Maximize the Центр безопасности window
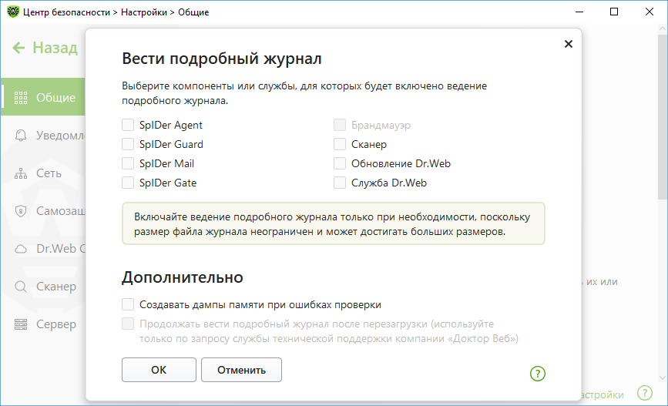Image resolution: width=668 pixels, height=406 pixels. (x=614, y=12)
